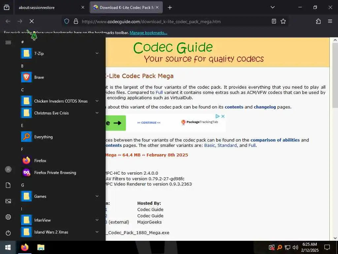This screenshot has height=254, width=338.
Task: Click the AdChoices triangle icon
Action: [x=218, y=116]
